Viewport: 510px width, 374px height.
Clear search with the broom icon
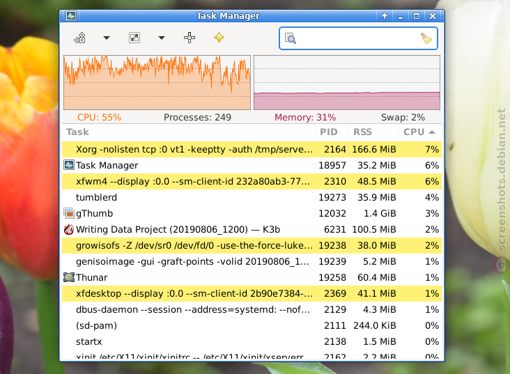426,38
